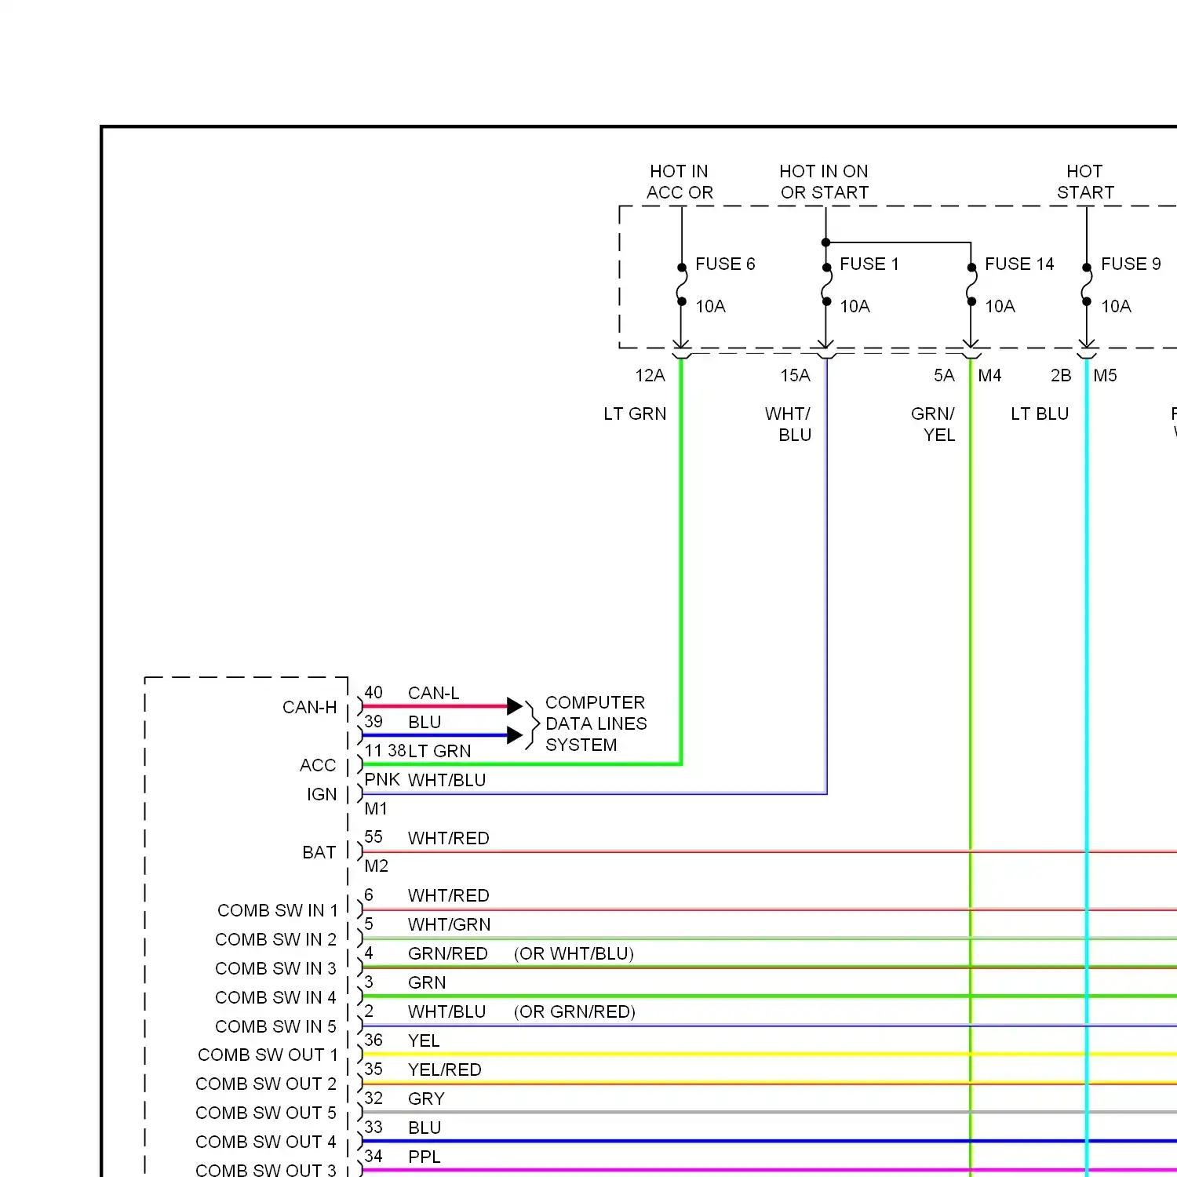Click the CAN-L wire label

(434, 693)
